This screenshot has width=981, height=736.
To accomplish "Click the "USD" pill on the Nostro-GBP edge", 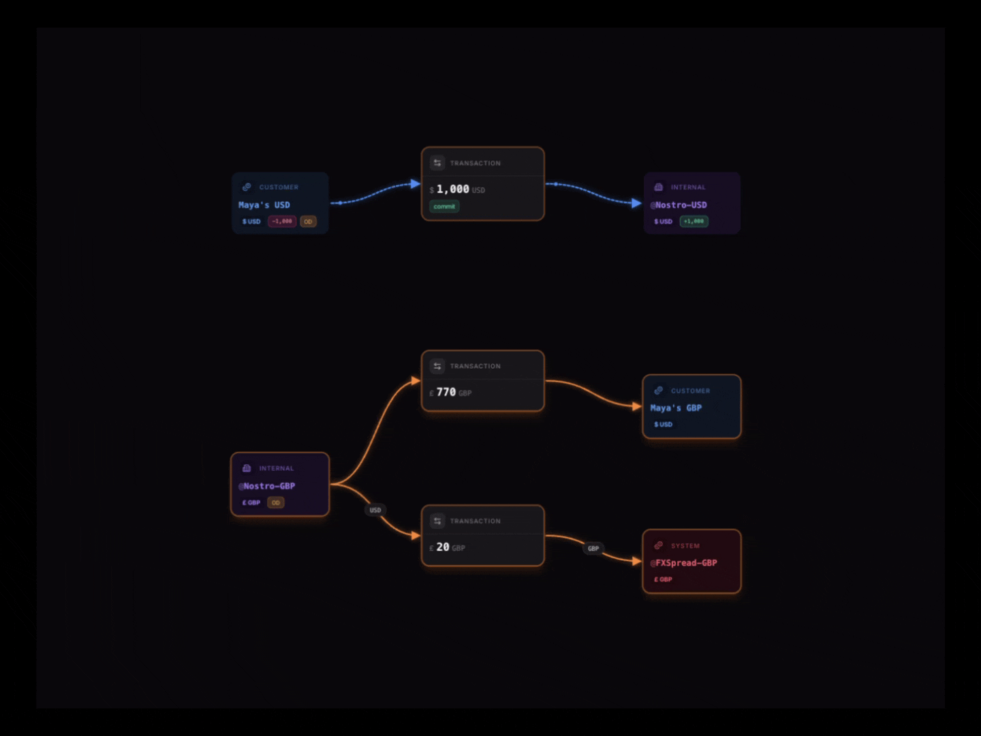I will click(x=375, y=510).
